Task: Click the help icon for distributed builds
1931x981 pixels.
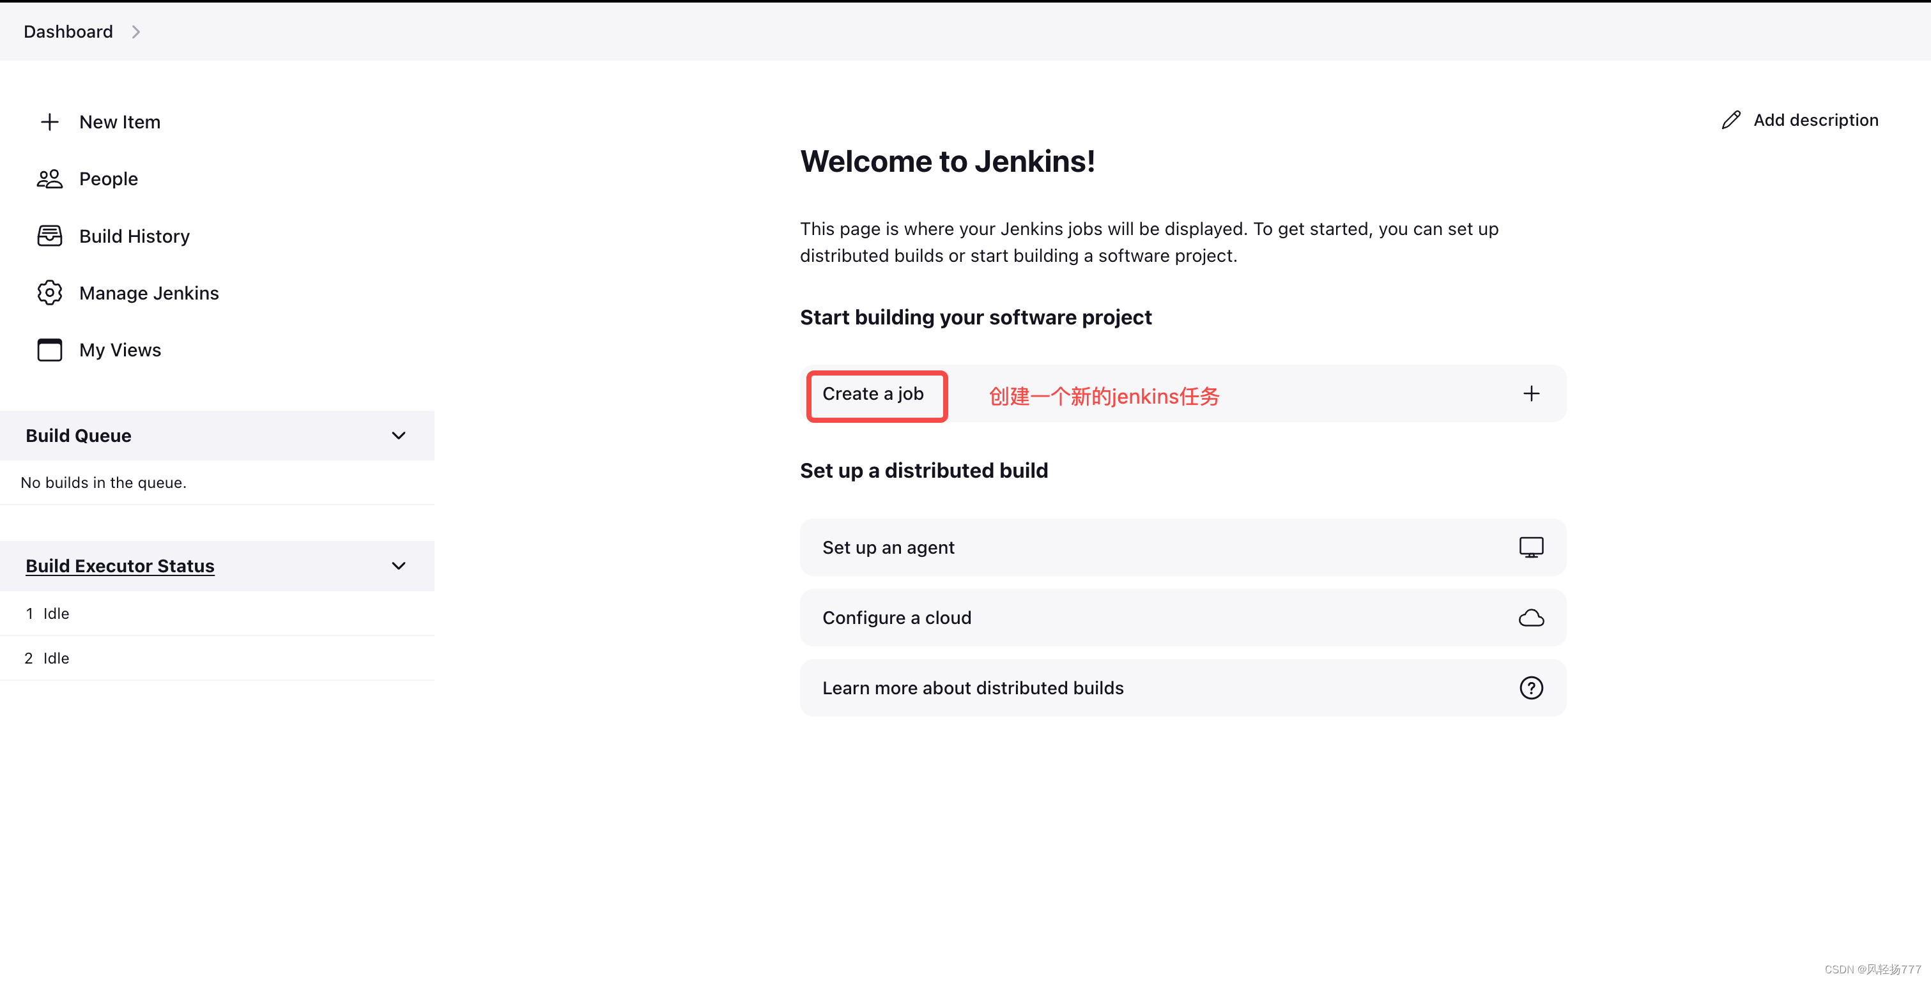Action: point(1532,688)
